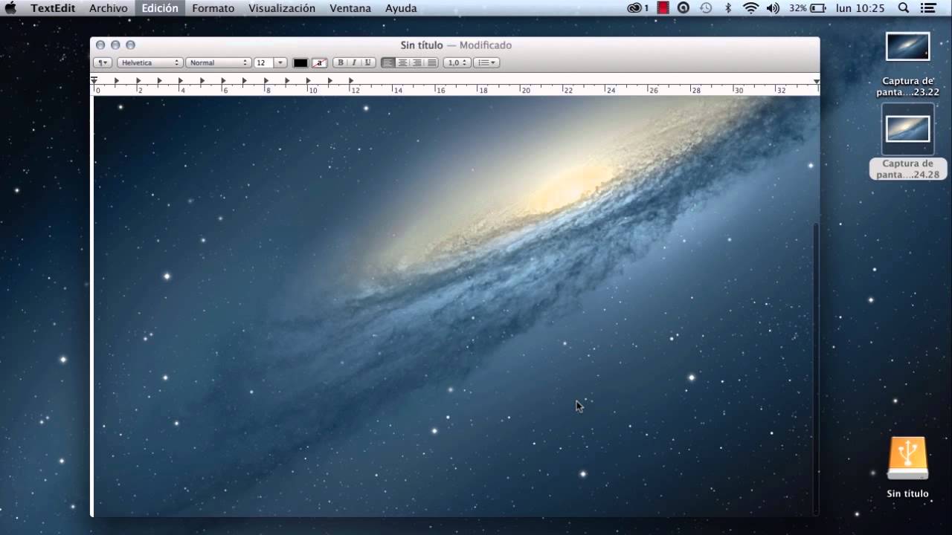Click the Modificado status in title bar
Screen dimensions: 952x535
[x=486, y=45]
